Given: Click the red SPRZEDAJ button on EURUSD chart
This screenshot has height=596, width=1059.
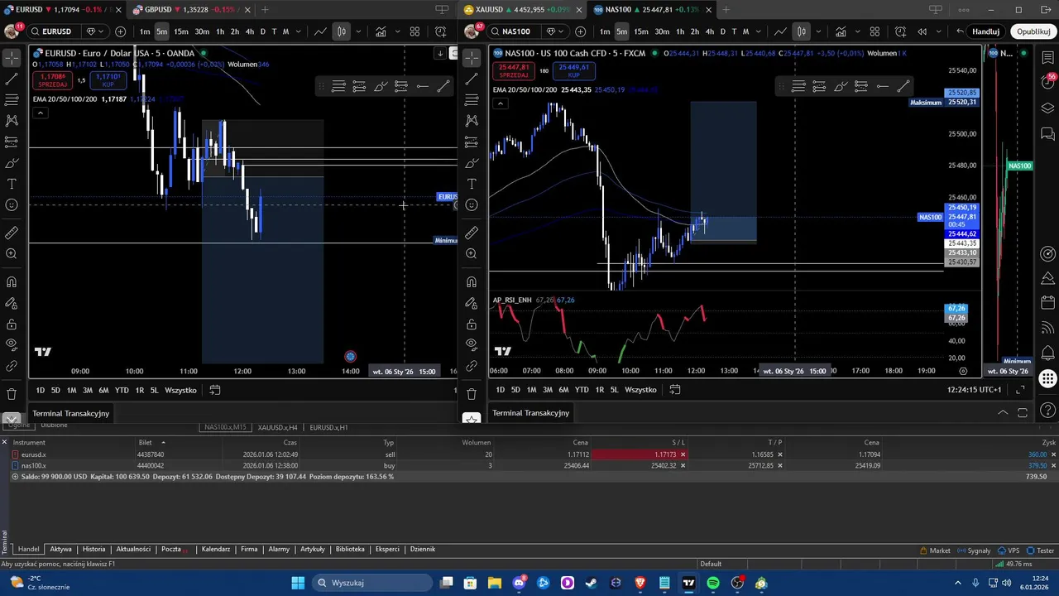Looking at the screenshot, I should 53,80.
